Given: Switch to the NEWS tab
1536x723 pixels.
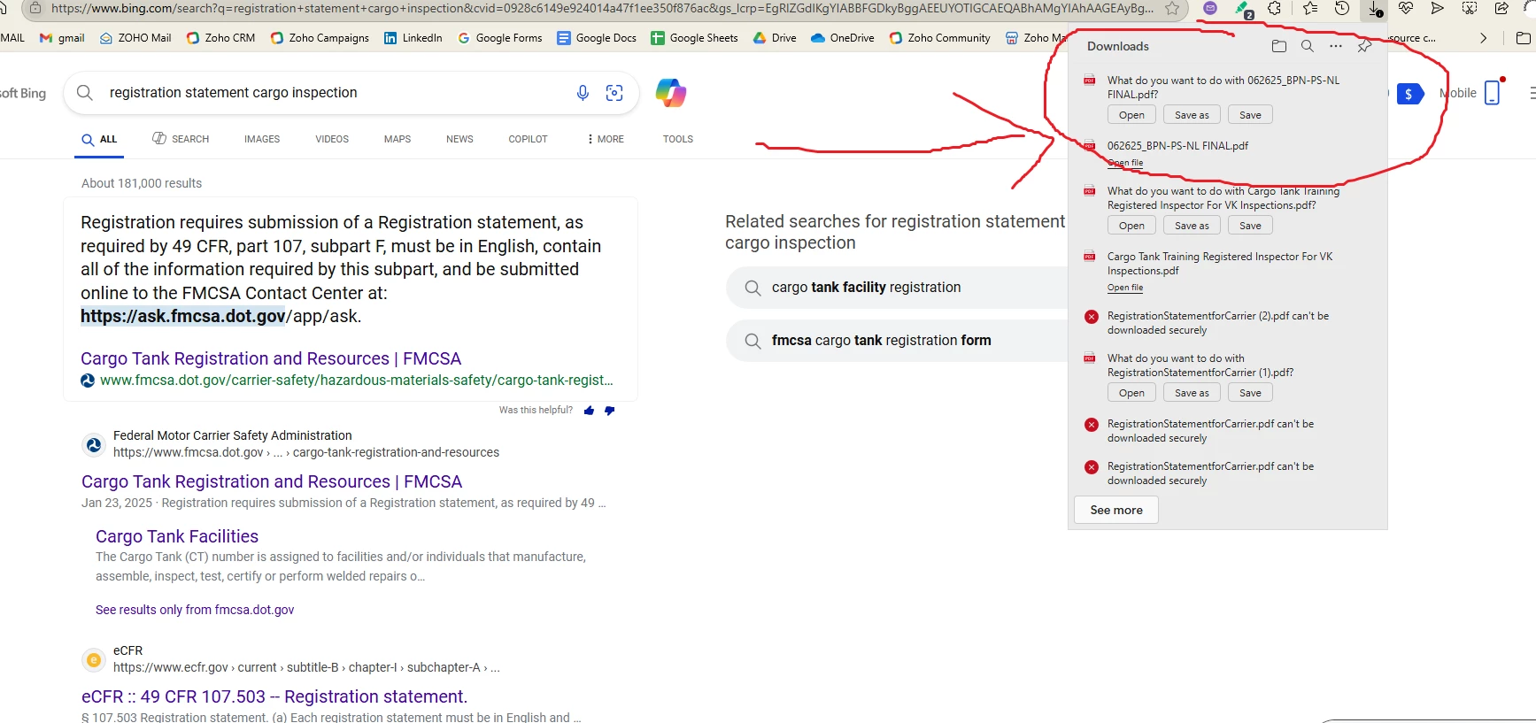Looking at the screenshot, I should [459, 139].
